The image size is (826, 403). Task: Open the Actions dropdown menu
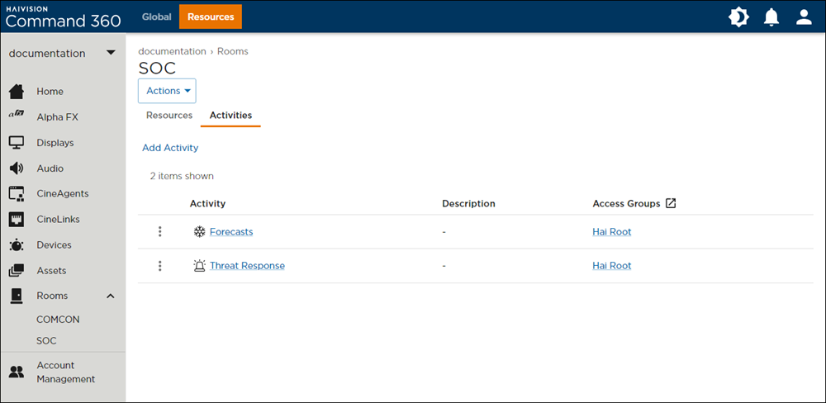167,91
